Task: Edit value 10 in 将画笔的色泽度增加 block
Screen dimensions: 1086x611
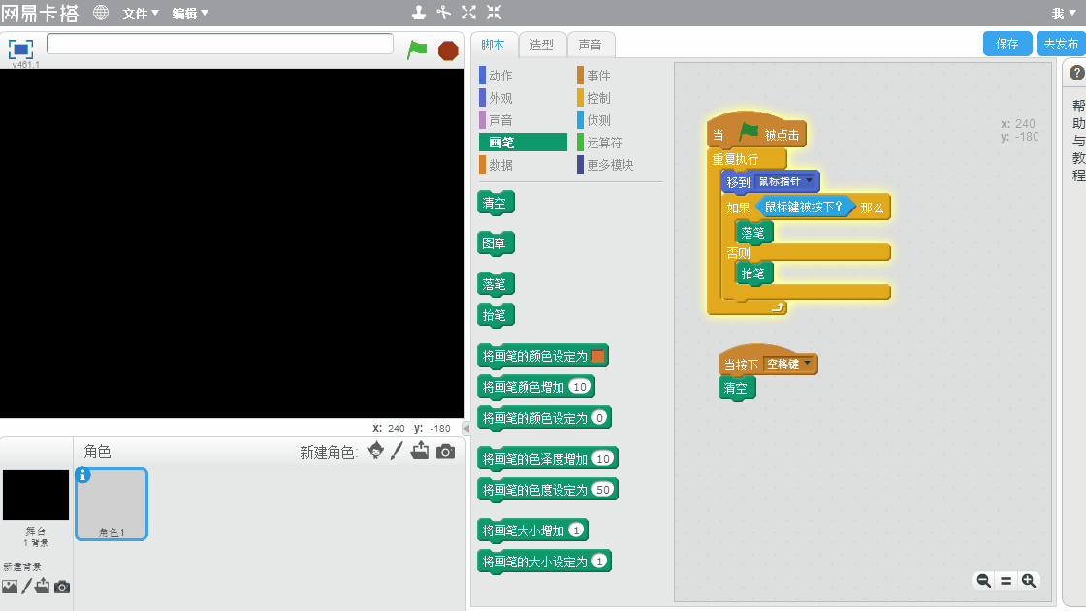Action: [x=603, y=459]
